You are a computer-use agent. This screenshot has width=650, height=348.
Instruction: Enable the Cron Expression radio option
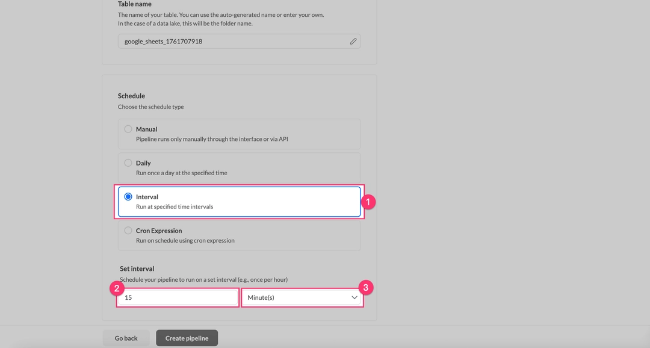click(128, 231)
